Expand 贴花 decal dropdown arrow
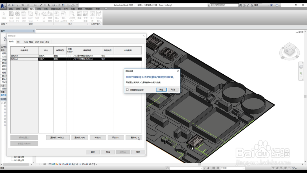307x173 pixels. [x=37, y=20]
